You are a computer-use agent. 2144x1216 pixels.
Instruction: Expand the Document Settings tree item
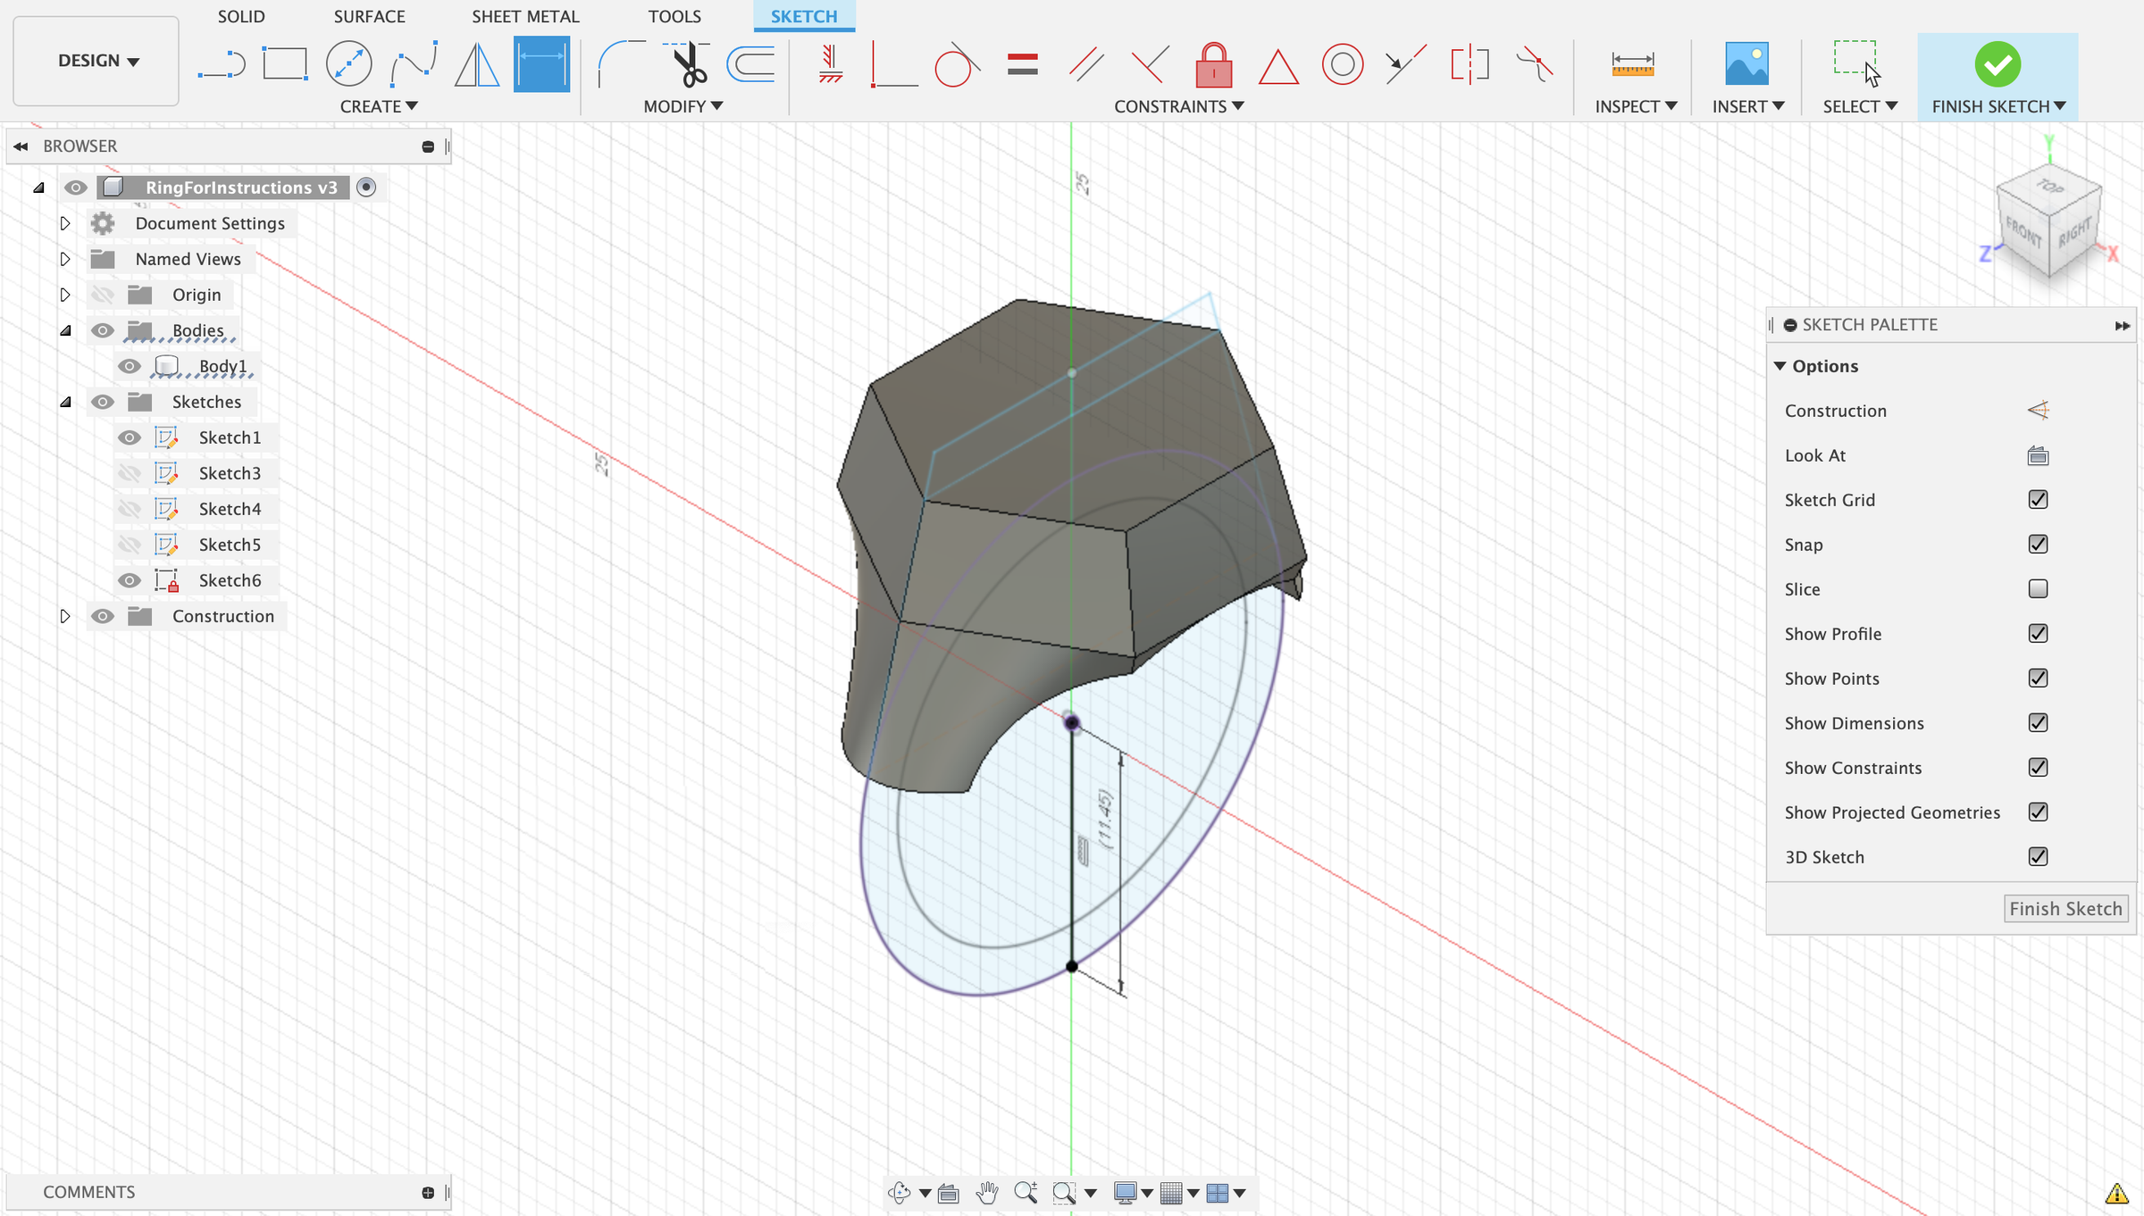point(65,223)
